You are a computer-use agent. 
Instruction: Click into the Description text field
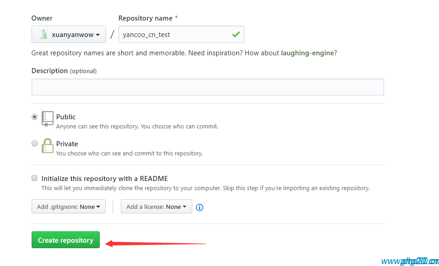pos(207,87)
